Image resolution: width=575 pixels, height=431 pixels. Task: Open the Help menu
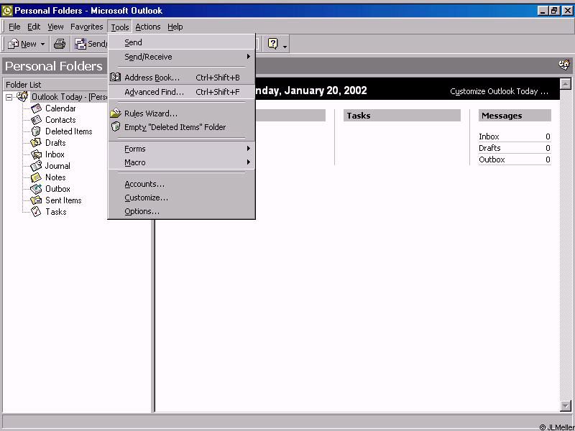pyautogui.click(x=175, y=27)
